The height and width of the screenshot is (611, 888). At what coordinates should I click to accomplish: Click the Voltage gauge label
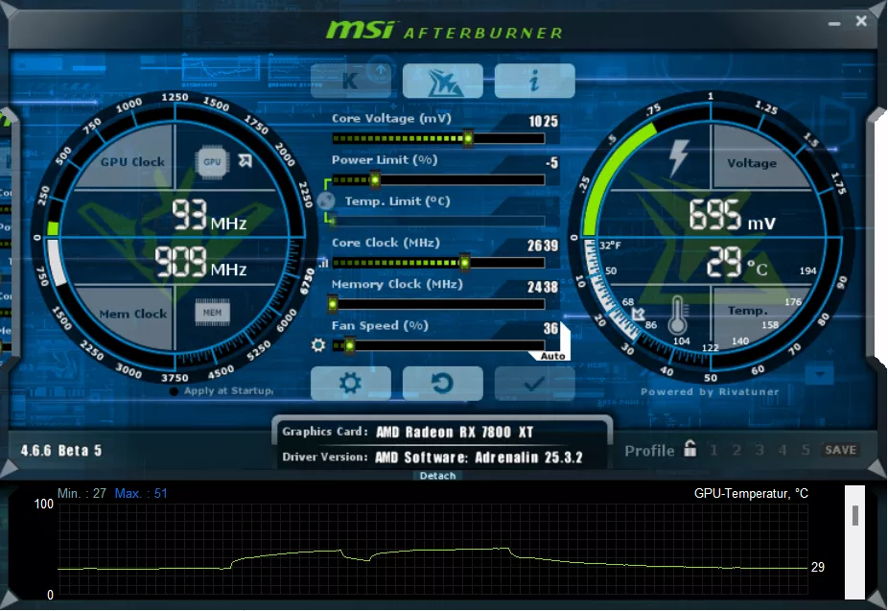click(x=752, y=163)
